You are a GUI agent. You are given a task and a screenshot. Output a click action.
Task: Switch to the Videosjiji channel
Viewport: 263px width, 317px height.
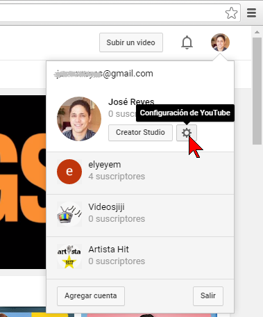(x=140, y=216)
